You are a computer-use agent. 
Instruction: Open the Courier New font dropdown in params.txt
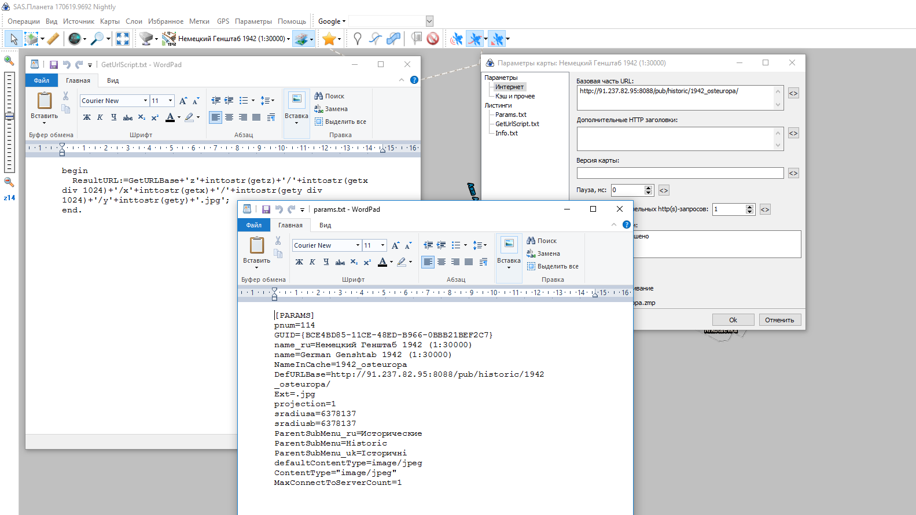click(358, 245)
